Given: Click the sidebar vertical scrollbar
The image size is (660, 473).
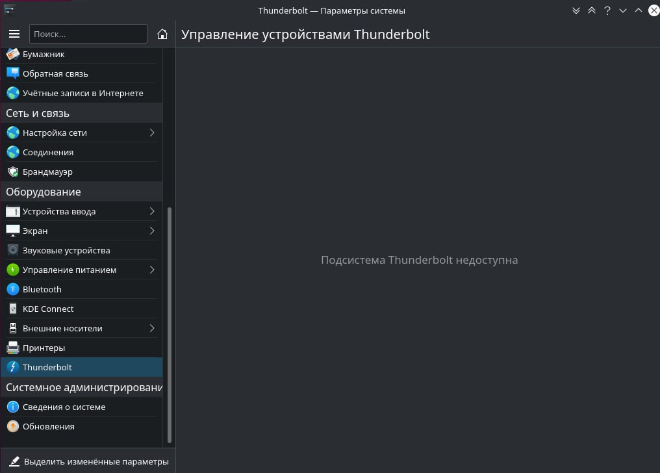Looking at the screenshot, I should [x=170, y=325].
